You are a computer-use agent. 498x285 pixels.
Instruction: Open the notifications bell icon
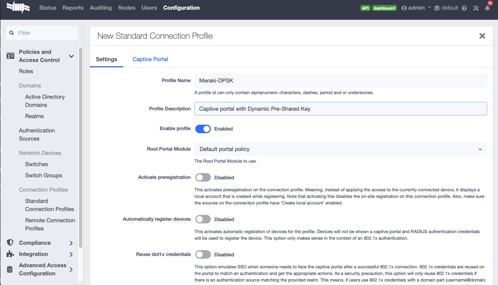pyautogui.click(x=487, y=8)
